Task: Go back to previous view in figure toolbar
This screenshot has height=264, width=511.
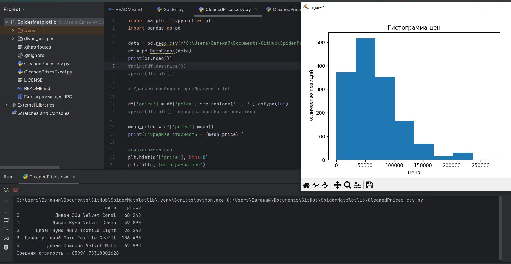Action: 315,185
